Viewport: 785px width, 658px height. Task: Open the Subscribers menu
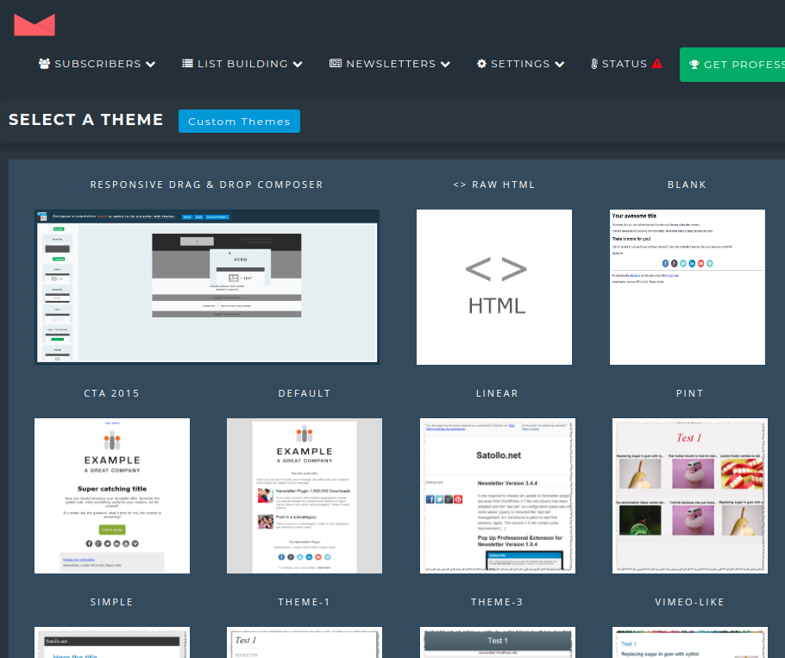click(x=97, y=64)
